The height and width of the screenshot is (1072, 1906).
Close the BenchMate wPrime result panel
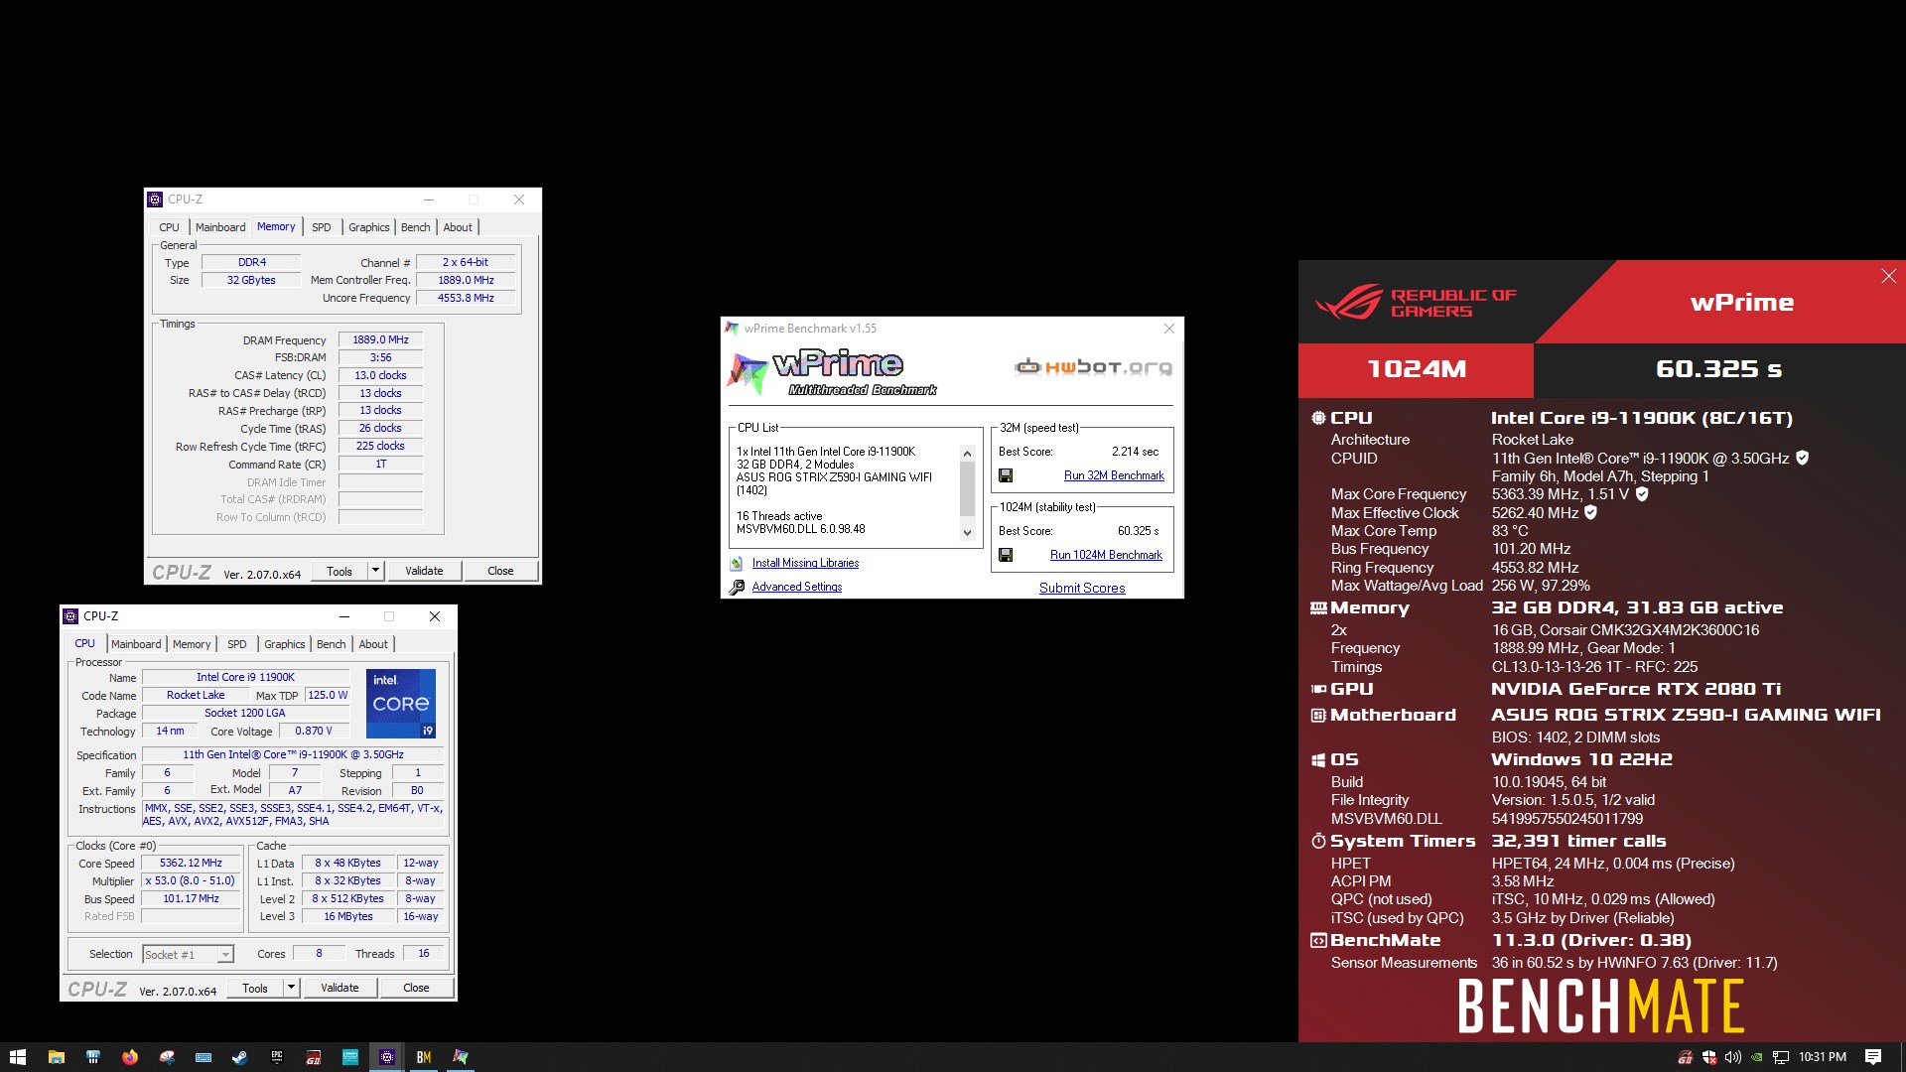coord(1888,276)
